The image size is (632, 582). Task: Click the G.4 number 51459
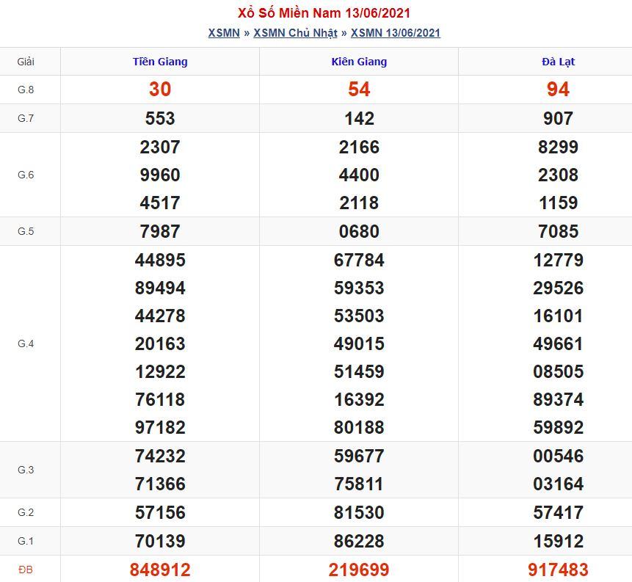359,371
